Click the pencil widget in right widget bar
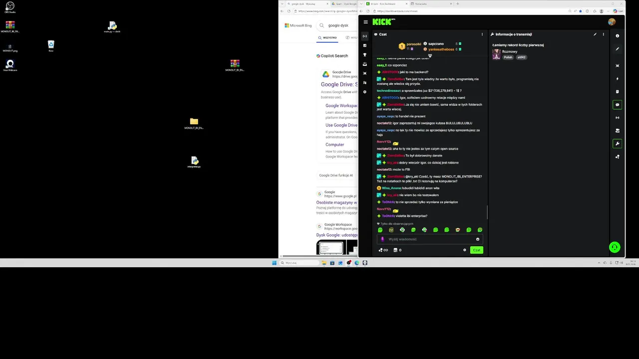Screen dimensions: 639x359 click(x=618, y=49)
